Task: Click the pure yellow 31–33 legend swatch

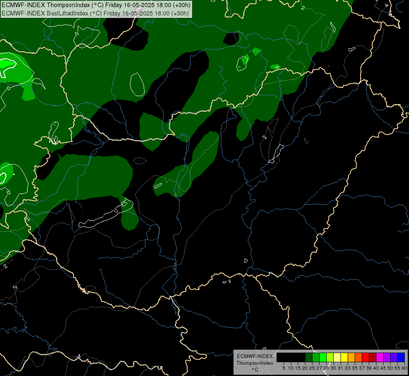Action: click(344, 357)
